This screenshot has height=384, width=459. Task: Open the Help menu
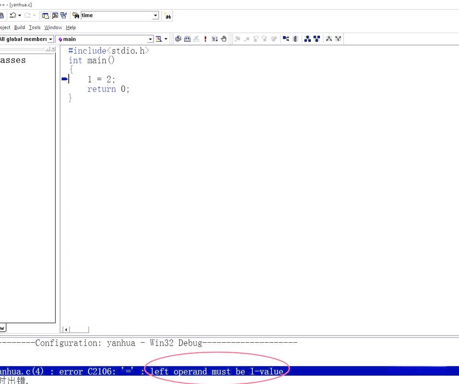pyautogui.click(x=71, y=27)
